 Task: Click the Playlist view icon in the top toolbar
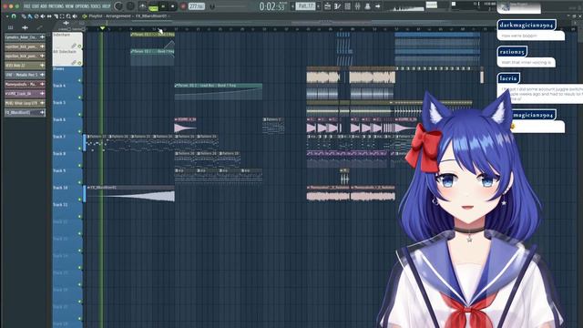(327, 6)
